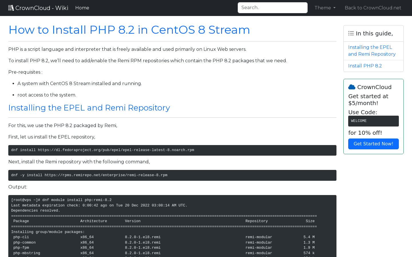Click the php-mbstring row in the output
The width and height of the screenshot is (412, 257).
[x=164, y=253]
